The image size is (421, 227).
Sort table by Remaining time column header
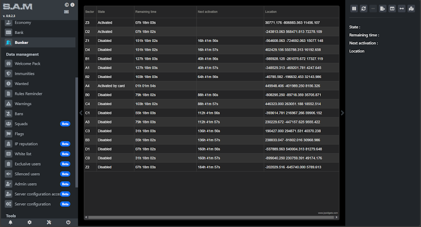pos(146,11)
